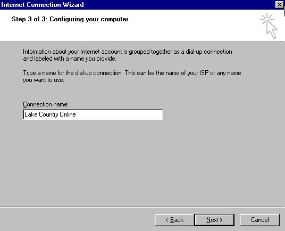Click the Step 3 of 3 heading
Viewport: 285px width, 231px height.
(x=70, y=19)
